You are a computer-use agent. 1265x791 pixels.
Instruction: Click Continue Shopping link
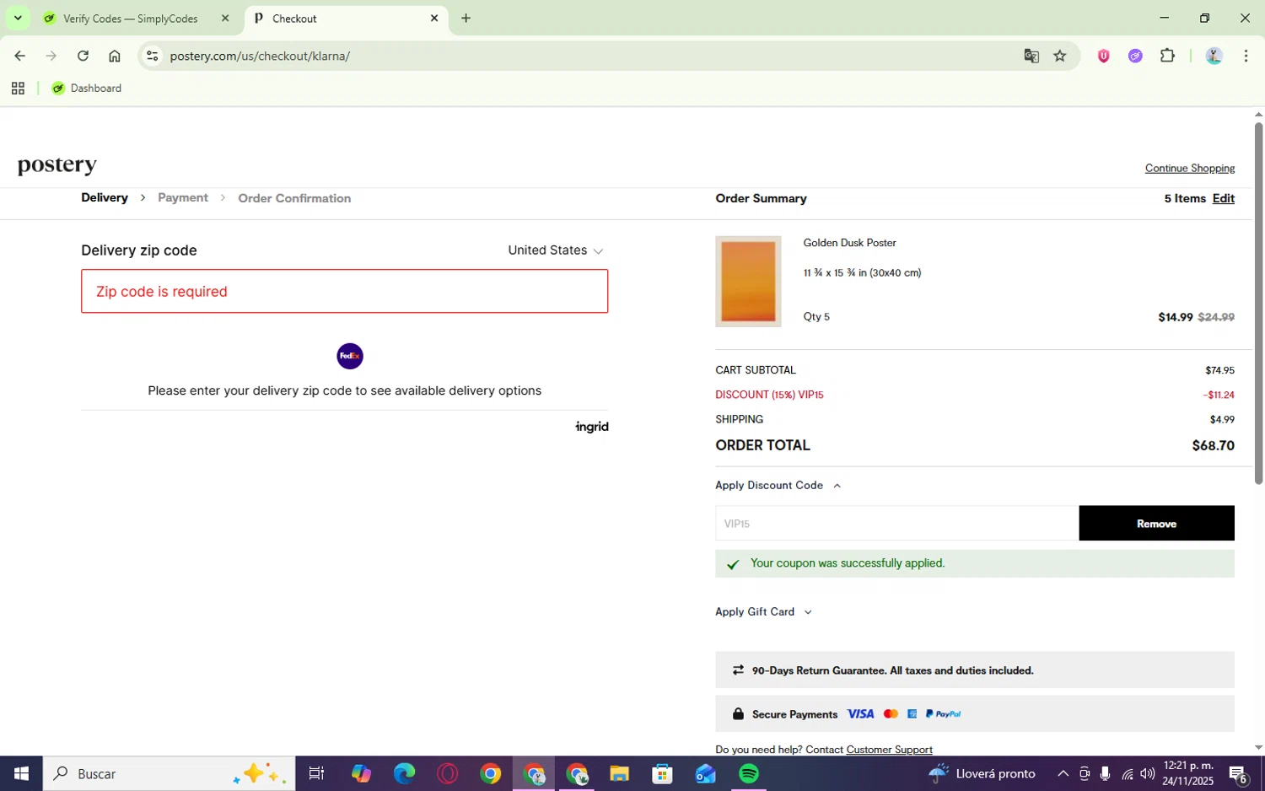(x=1189, y=169)
